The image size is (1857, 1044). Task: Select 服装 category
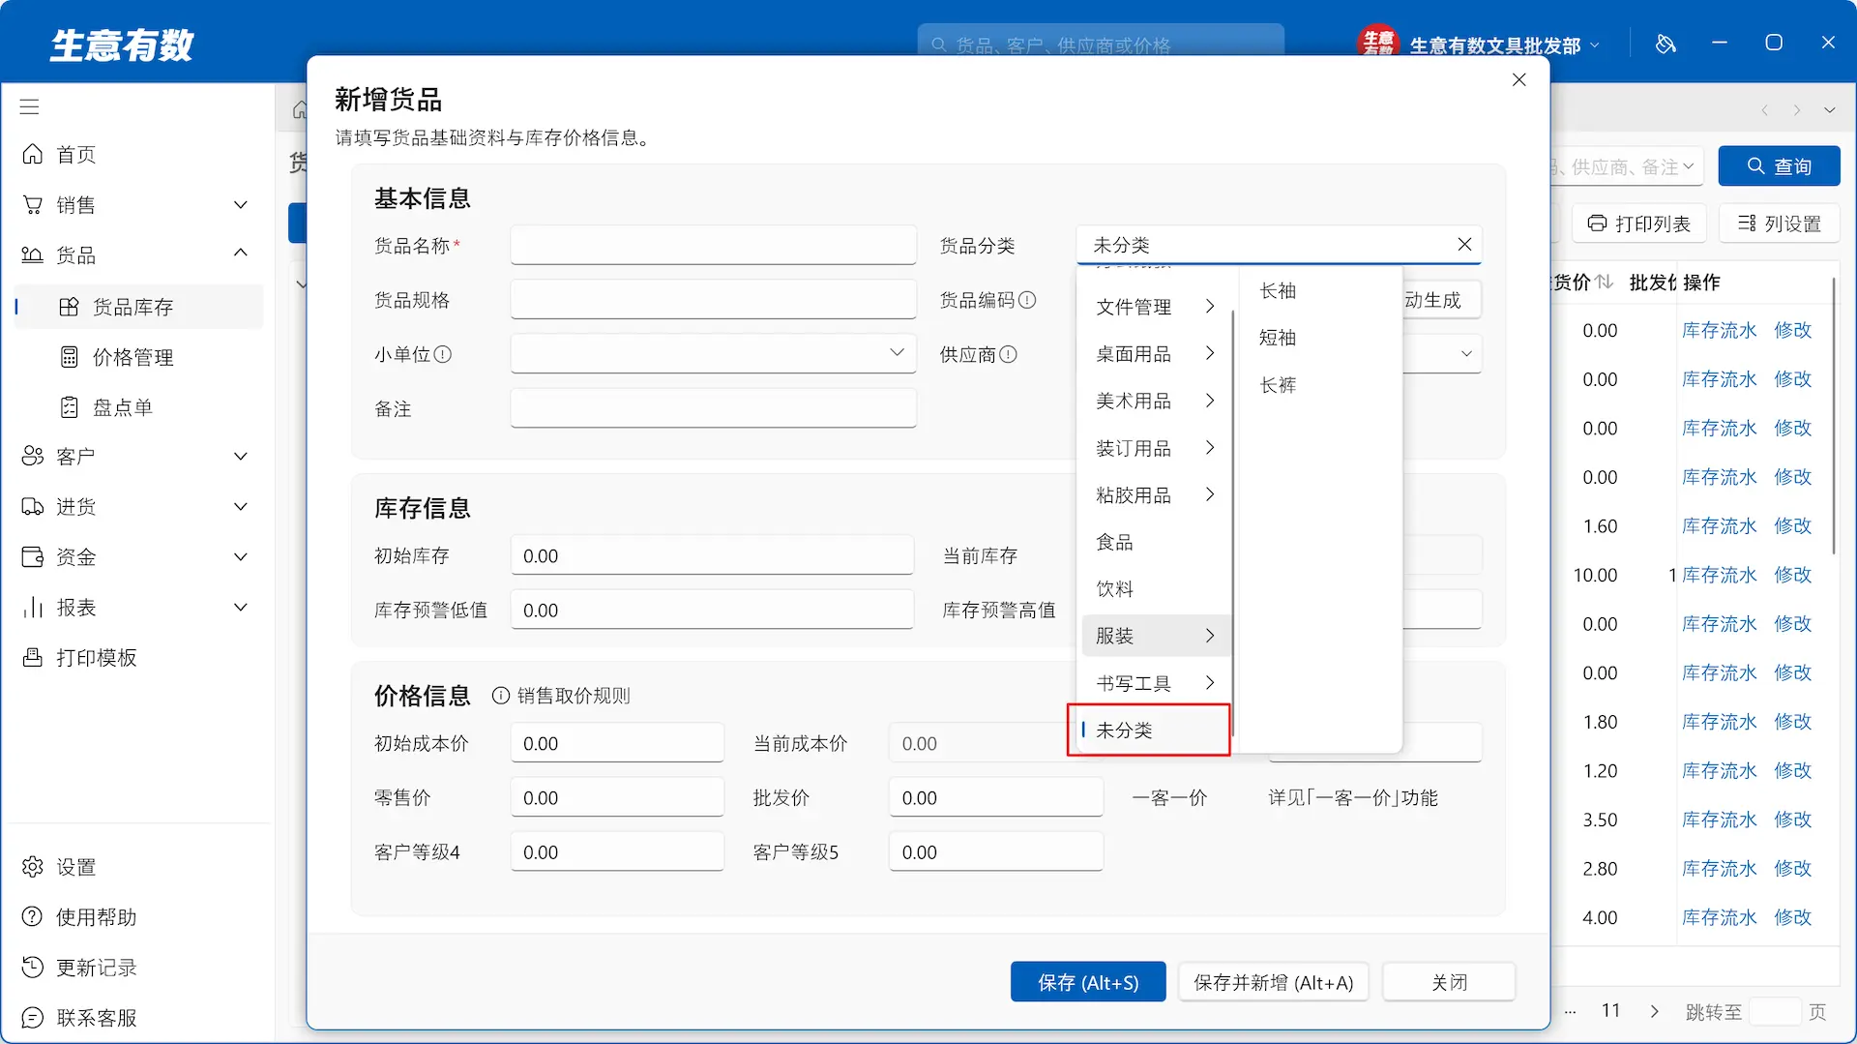tap(1156, 636)
